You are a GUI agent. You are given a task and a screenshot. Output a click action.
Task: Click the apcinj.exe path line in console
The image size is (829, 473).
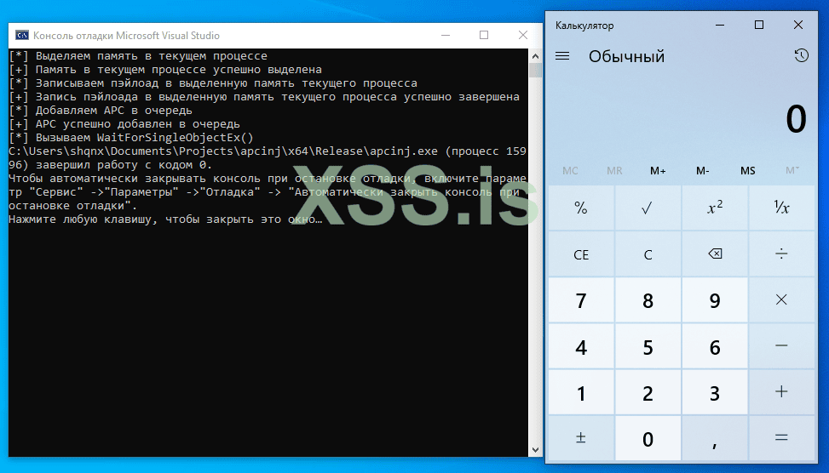(268, 151)
